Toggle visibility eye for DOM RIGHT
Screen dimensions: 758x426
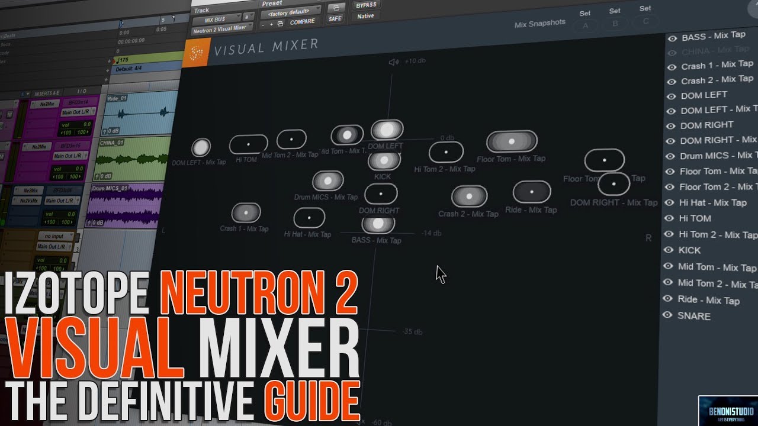point(670,126)
